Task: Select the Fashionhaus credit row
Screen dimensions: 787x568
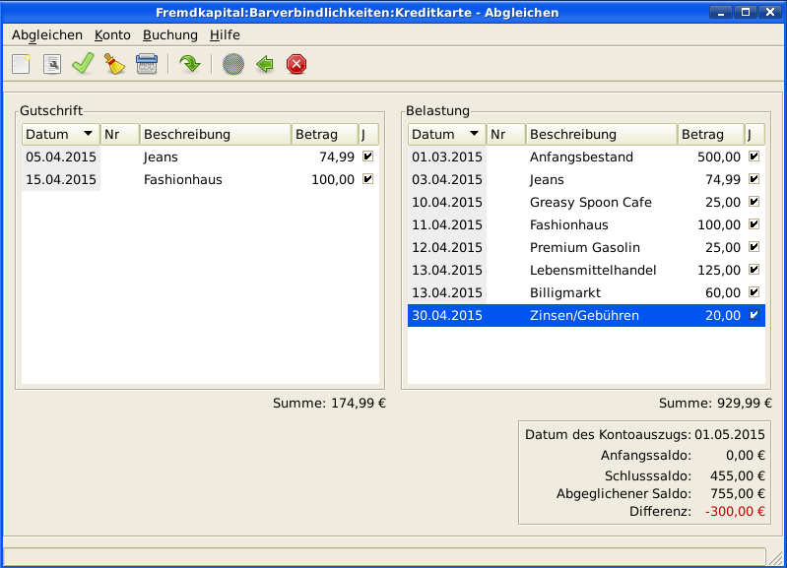Action: [x=183, y=179]
